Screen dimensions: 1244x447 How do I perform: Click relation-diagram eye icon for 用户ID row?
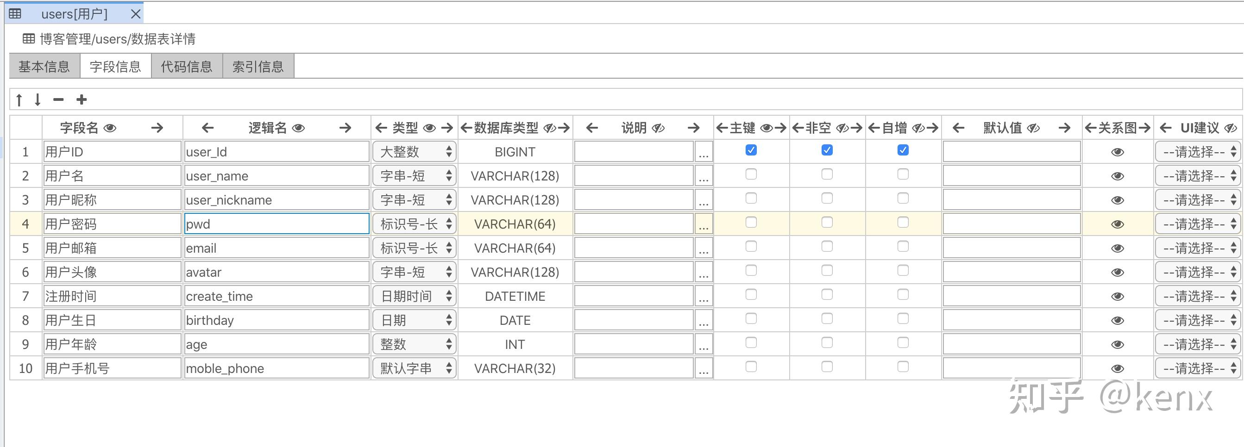tap(1118, 153)
